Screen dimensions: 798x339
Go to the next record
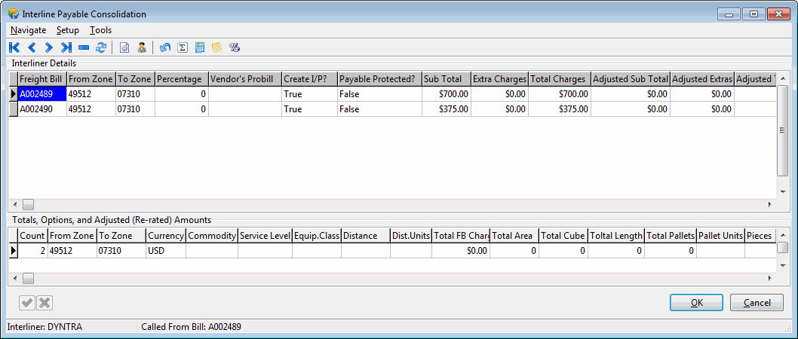(48, 47)
